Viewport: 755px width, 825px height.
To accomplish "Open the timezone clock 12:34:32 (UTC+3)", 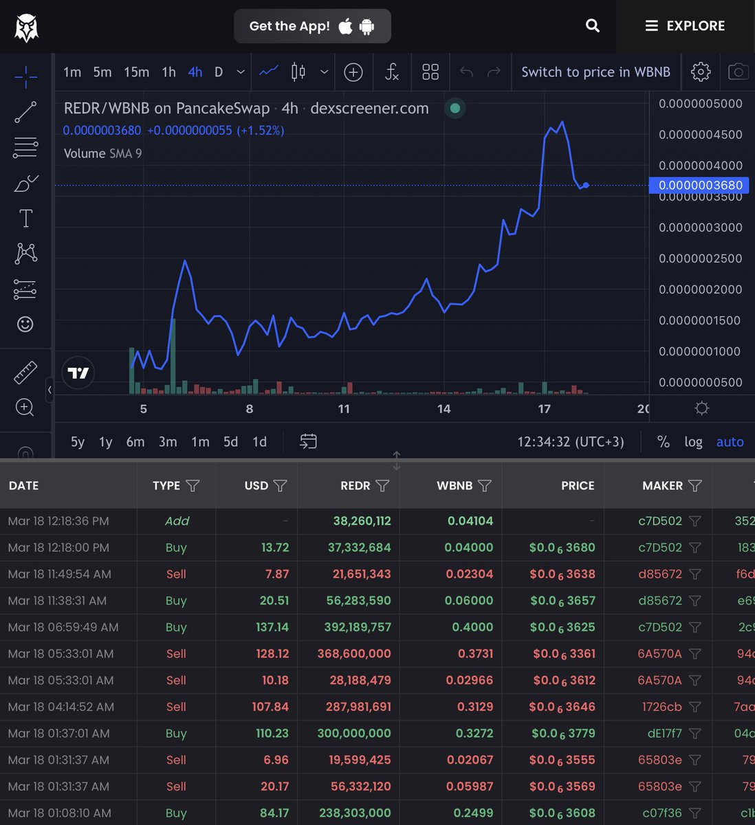I will click(x=571, y=442).
